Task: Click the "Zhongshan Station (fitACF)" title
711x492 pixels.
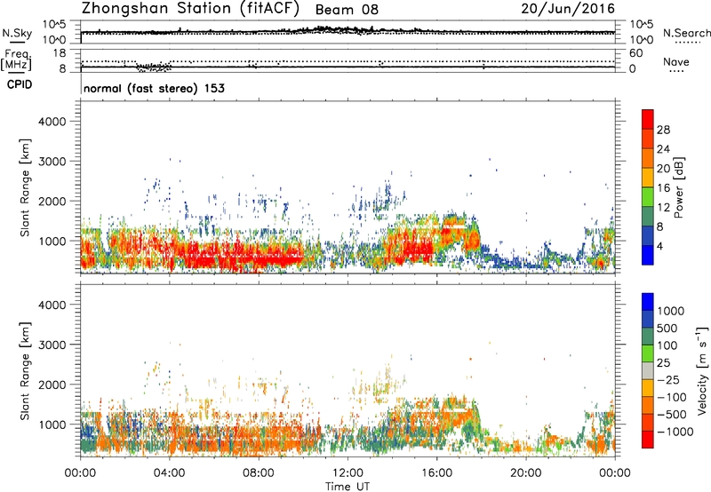Action: coord(190,8)
